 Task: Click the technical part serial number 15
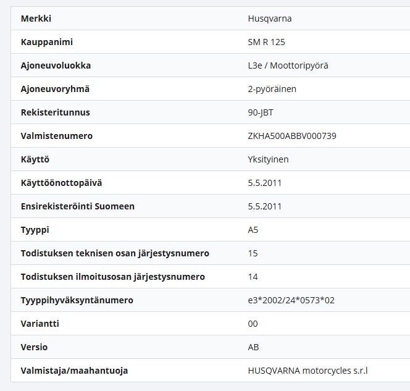click(253, 253)
